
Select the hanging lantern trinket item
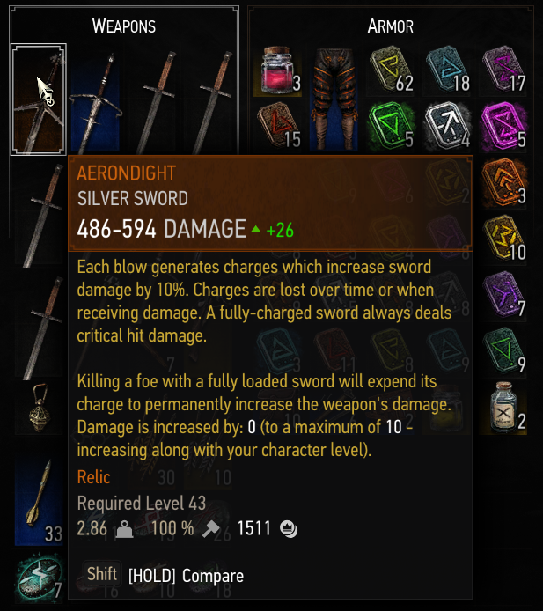(39, 409)
